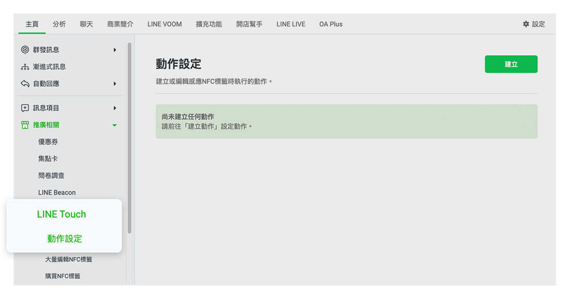Open the 開店幫手 tab
Image resolution: width=569 pixels, height=299 pixels.
pyautogui.click(x=249, y=24)
